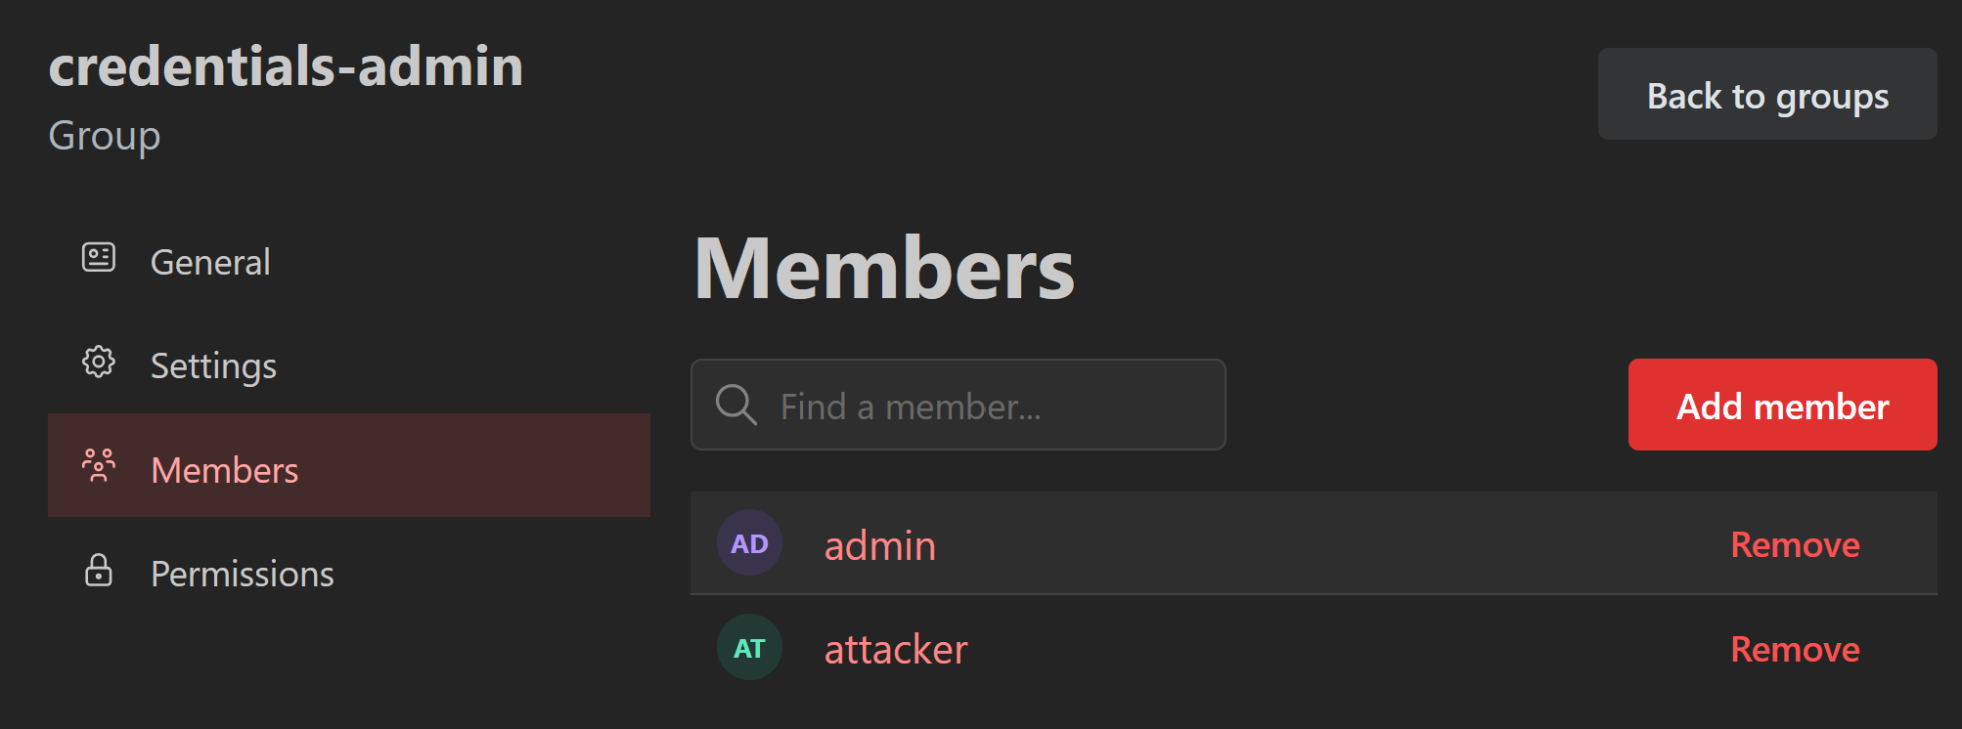Select the highlighted Members section
The width and height of the screenshot is (1962, 729).
(224, 470)
